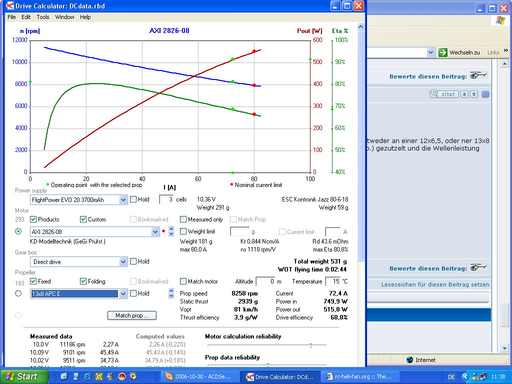Open the Tools menu
Screen dimensions: 512x384
click(x=43, y=17)
